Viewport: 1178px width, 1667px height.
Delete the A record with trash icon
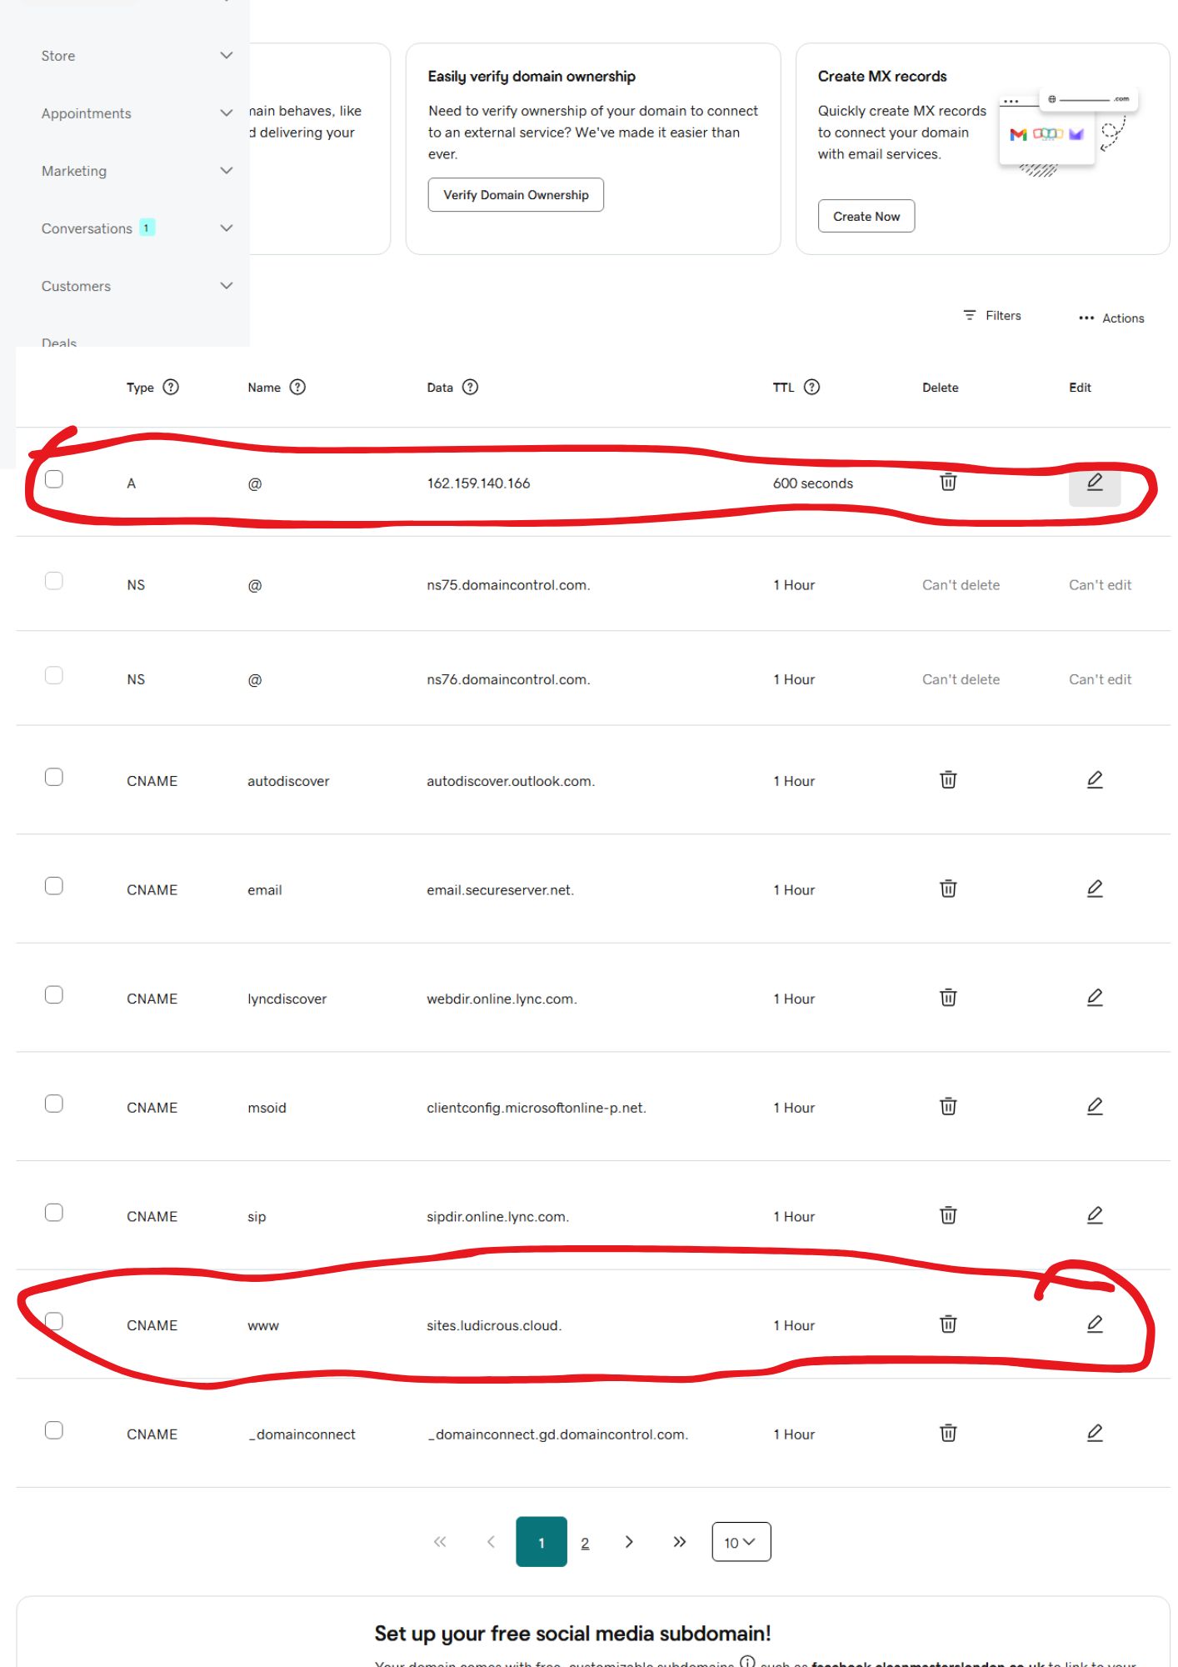pos(948,482)
